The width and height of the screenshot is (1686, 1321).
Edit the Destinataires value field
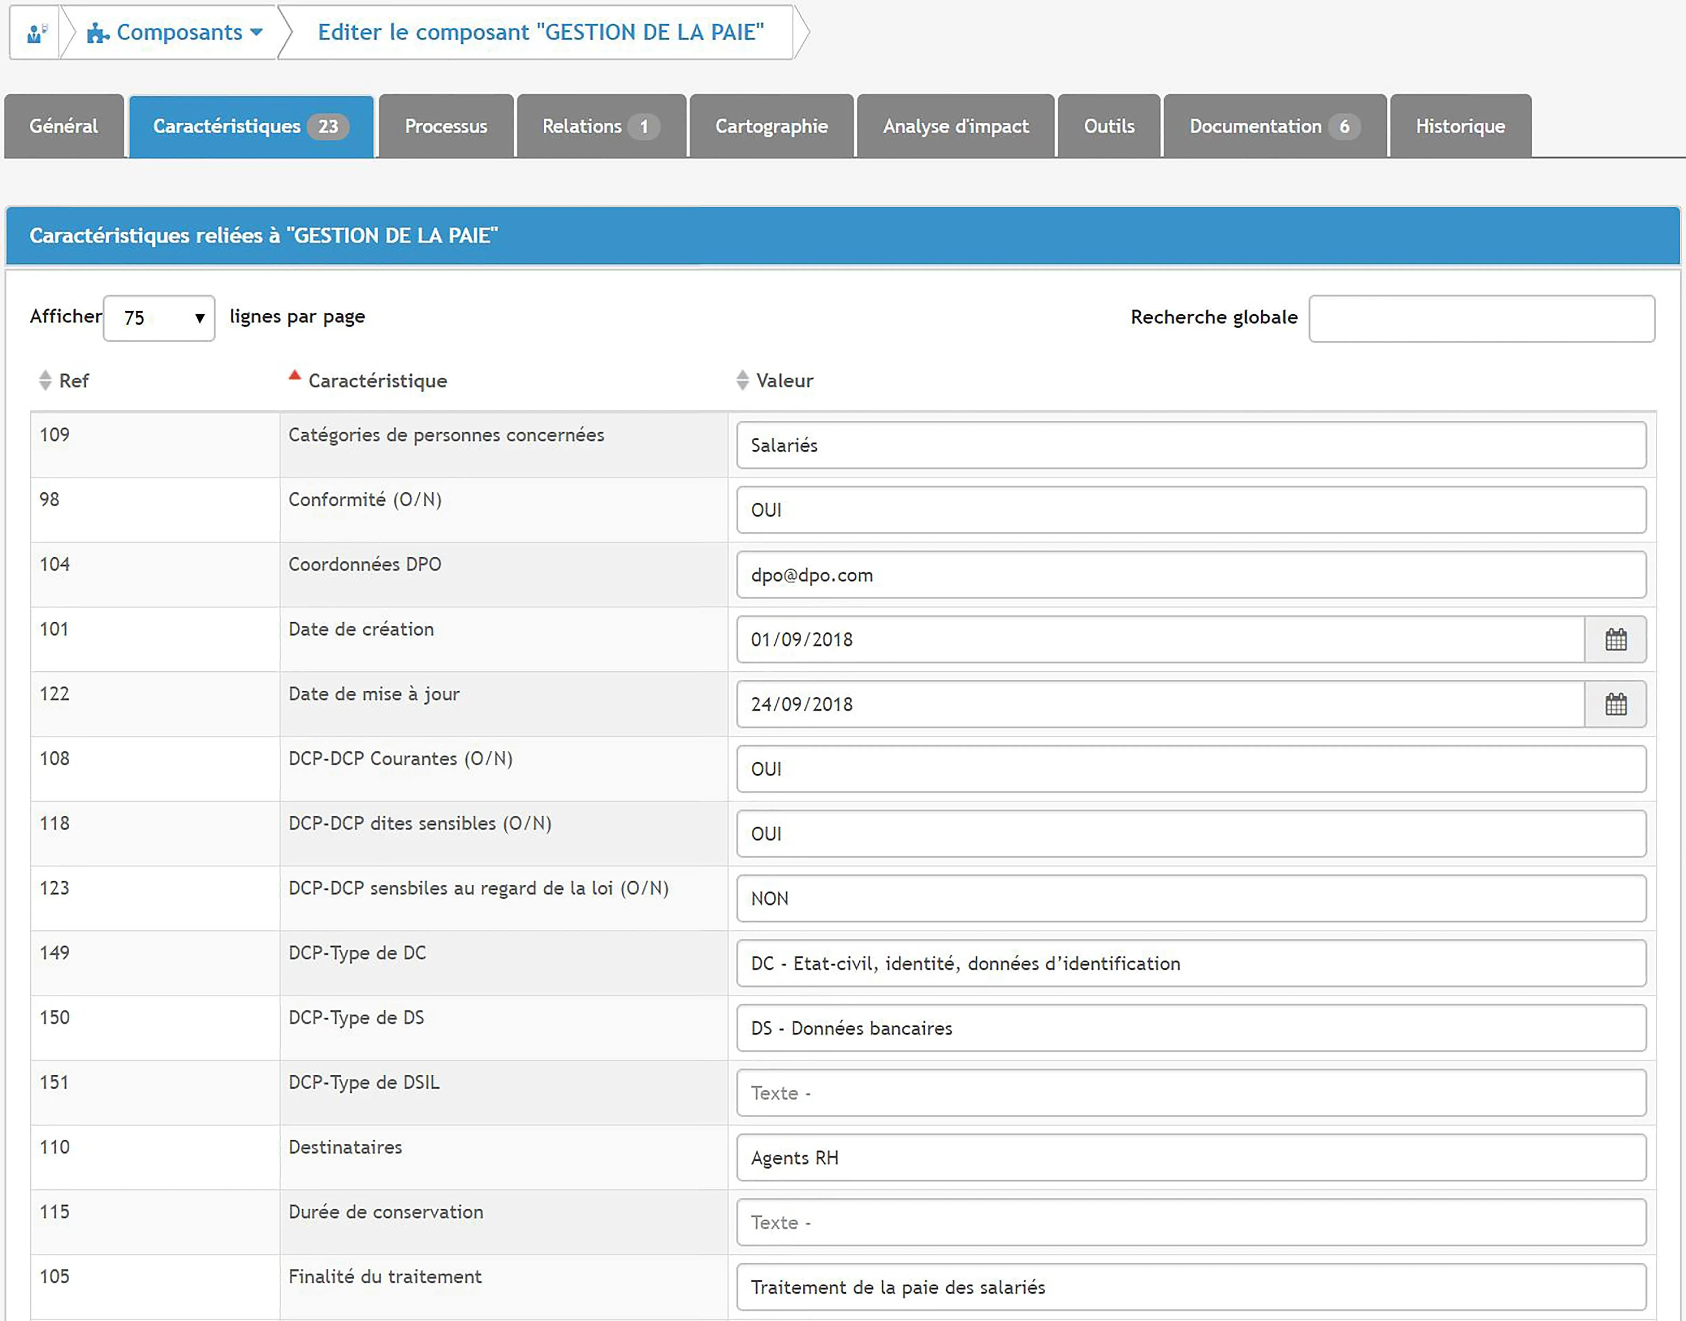coord(1191,1158)
